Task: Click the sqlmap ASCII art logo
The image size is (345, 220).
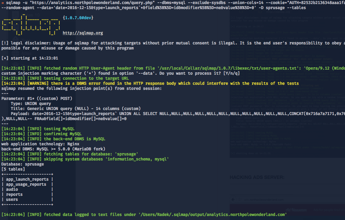Action: 31,25
